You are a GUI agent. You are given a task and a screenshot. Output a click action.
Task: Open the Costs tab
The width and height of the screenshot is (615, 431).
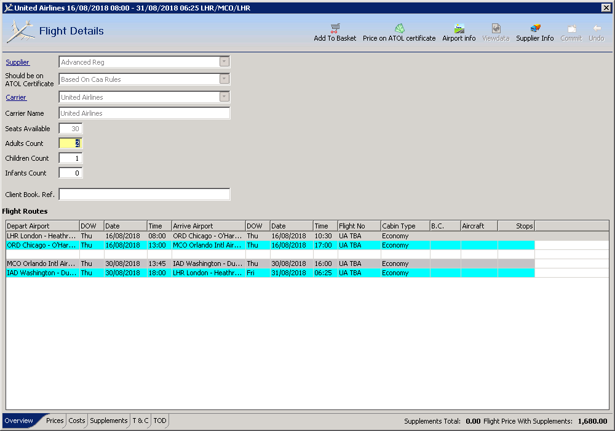pyautogui.click(x=76, y=421)
